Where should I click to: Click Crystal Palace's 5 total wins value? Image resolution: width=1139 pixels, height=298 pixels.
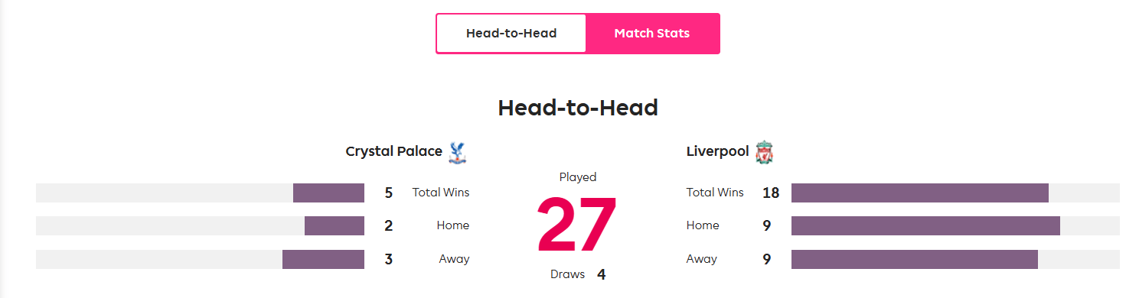(389, 193)
